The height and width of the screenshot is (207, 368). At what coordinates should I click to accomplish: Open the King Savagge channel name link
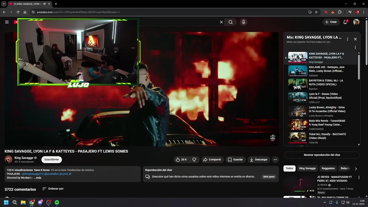coord(24,158)
